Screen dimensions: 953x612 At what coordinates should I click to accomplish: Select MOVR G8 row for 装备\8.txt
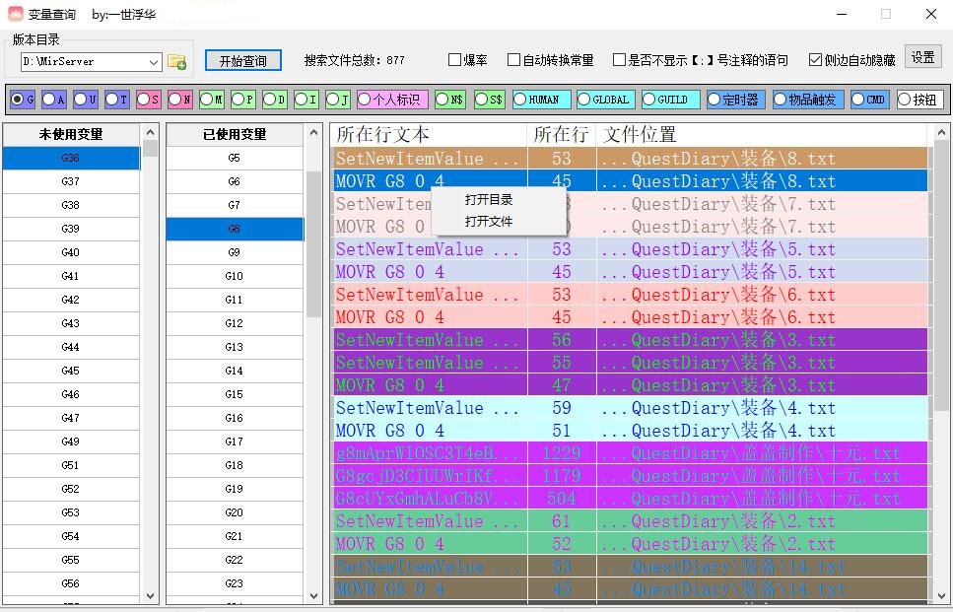click(x=630, y=181)
